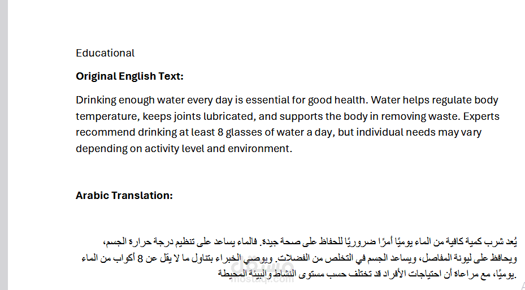Click the numeral 8 in the Arabic text
The width and height of the screenshot is (525, 290).
(x=140, y=258)
